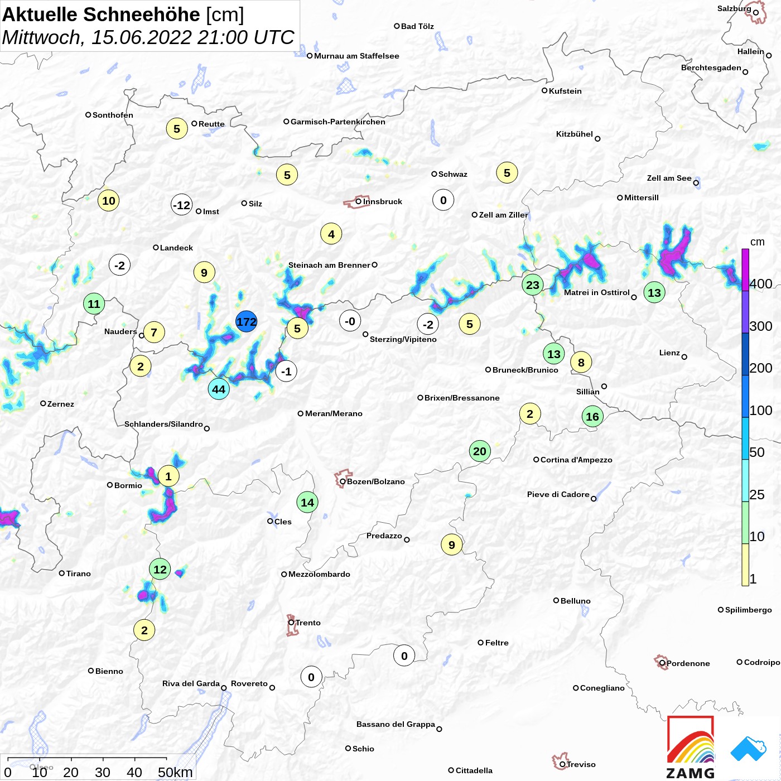Pick the pale yellow 1 cm legend color
The height and width of the screenshot is (781, 781).
(745, 565)
